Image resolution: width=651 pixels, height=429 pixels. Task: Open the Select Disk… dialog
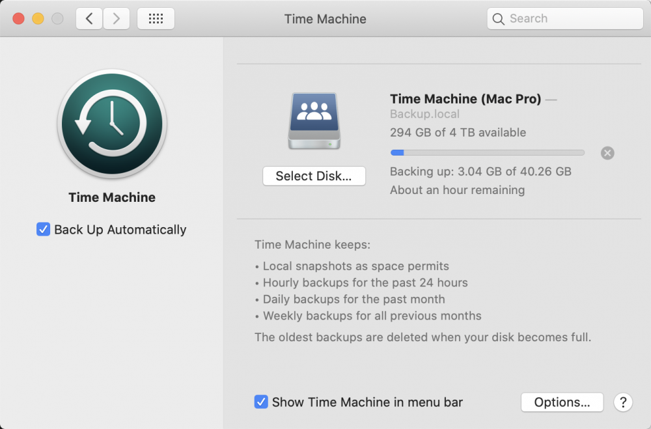tap(314, 176)
